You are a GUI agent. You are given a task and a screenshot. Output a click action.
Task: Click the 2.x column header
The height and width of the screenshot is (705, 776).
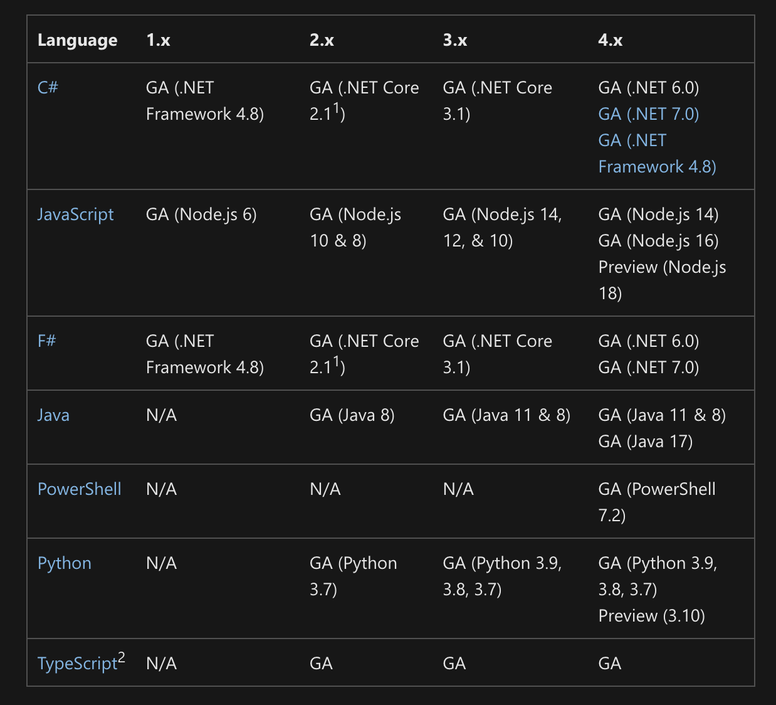[322, 40]
